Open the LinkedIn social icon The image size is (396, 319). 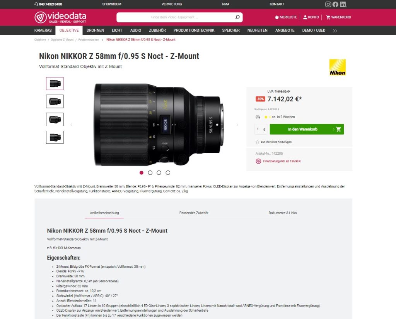[x=343, y=4]
